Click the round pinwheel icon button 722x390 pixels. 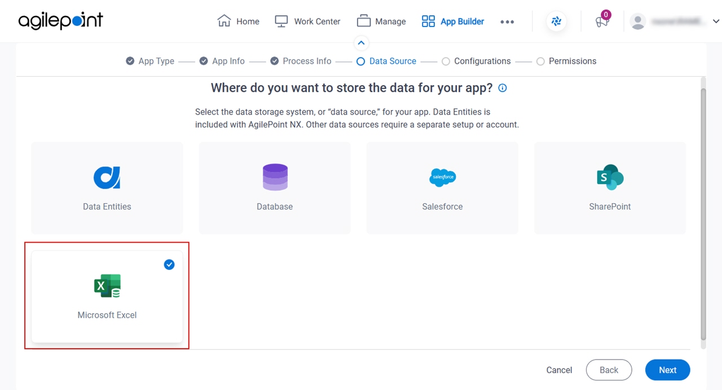(x=557, y=21)
